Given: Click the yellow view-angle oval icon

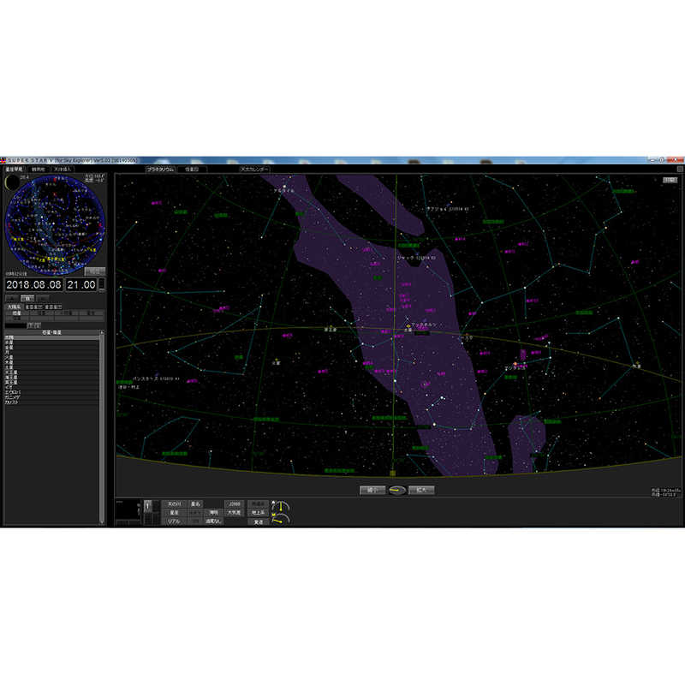Looking at the screenshot, I should point(396,491).
